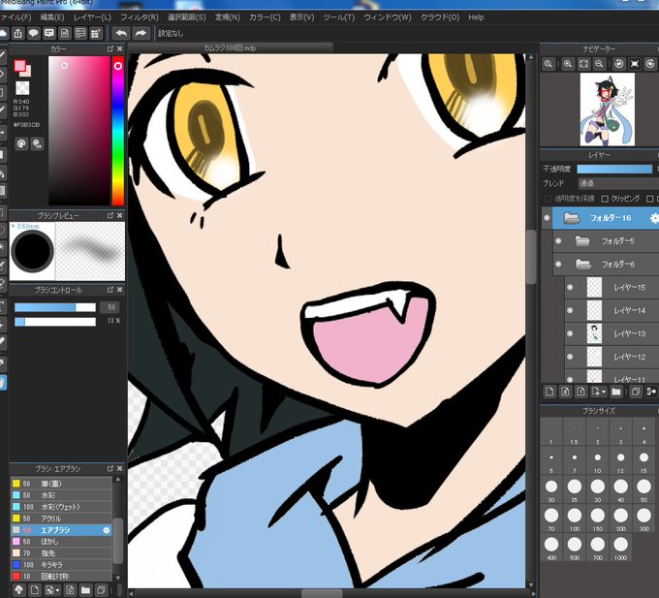Click Navigator fit-to-window icon
659x598 pixels.
click(583, 64)
